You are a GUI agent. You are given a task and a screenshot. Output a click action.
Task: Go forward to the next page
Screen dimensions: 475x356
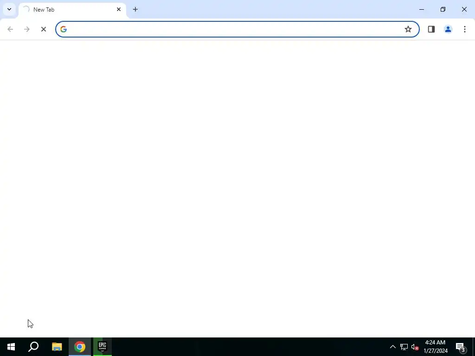[x=26, y=29]
